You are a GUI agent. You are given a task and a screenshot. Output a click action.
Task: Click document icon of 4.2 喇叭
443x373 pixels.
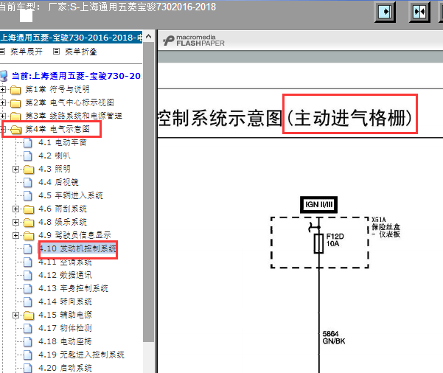pyautogui.click(x=28, y=156)
